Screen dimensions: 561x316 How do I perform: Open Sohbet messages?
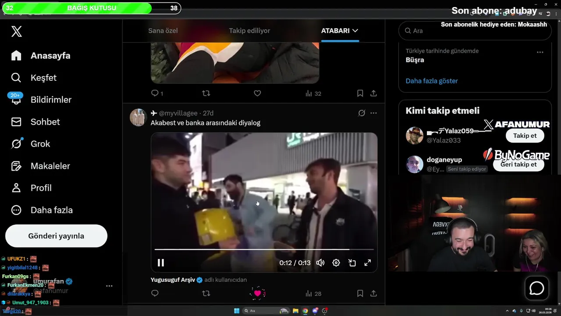click(x=35, y=122)
